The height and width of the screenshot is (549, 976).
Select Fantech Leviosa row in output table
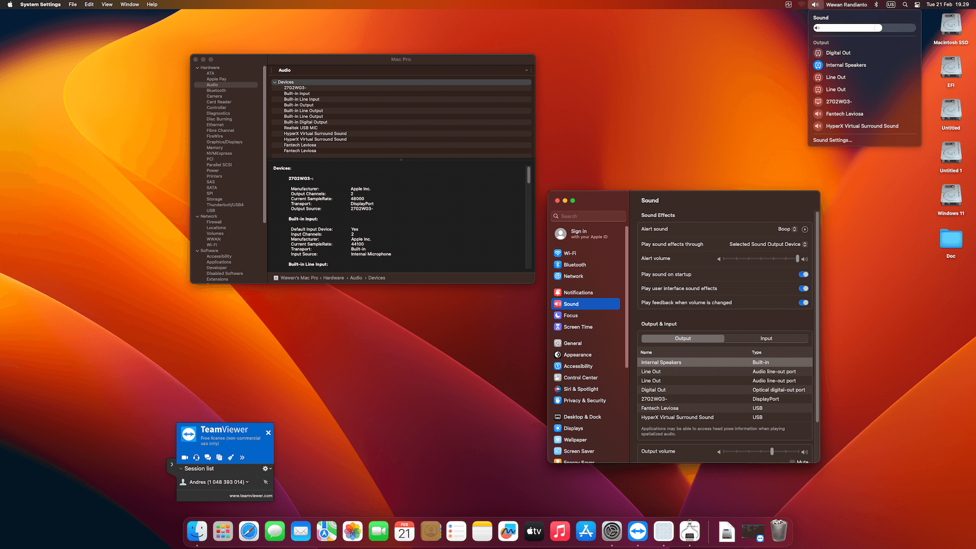click(x=725, y=408)
